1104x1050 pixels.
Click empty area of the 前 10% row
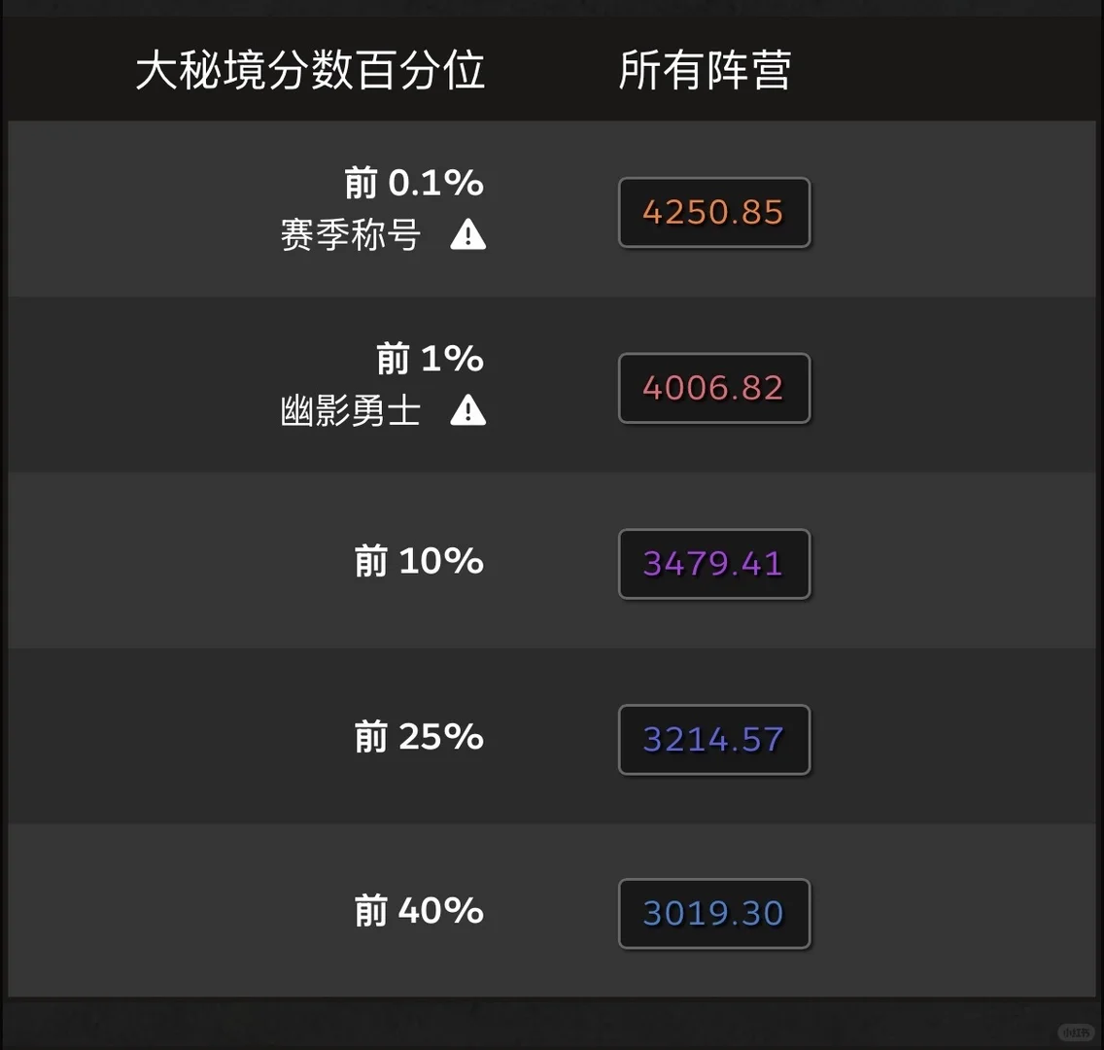(x=950, y=561)
